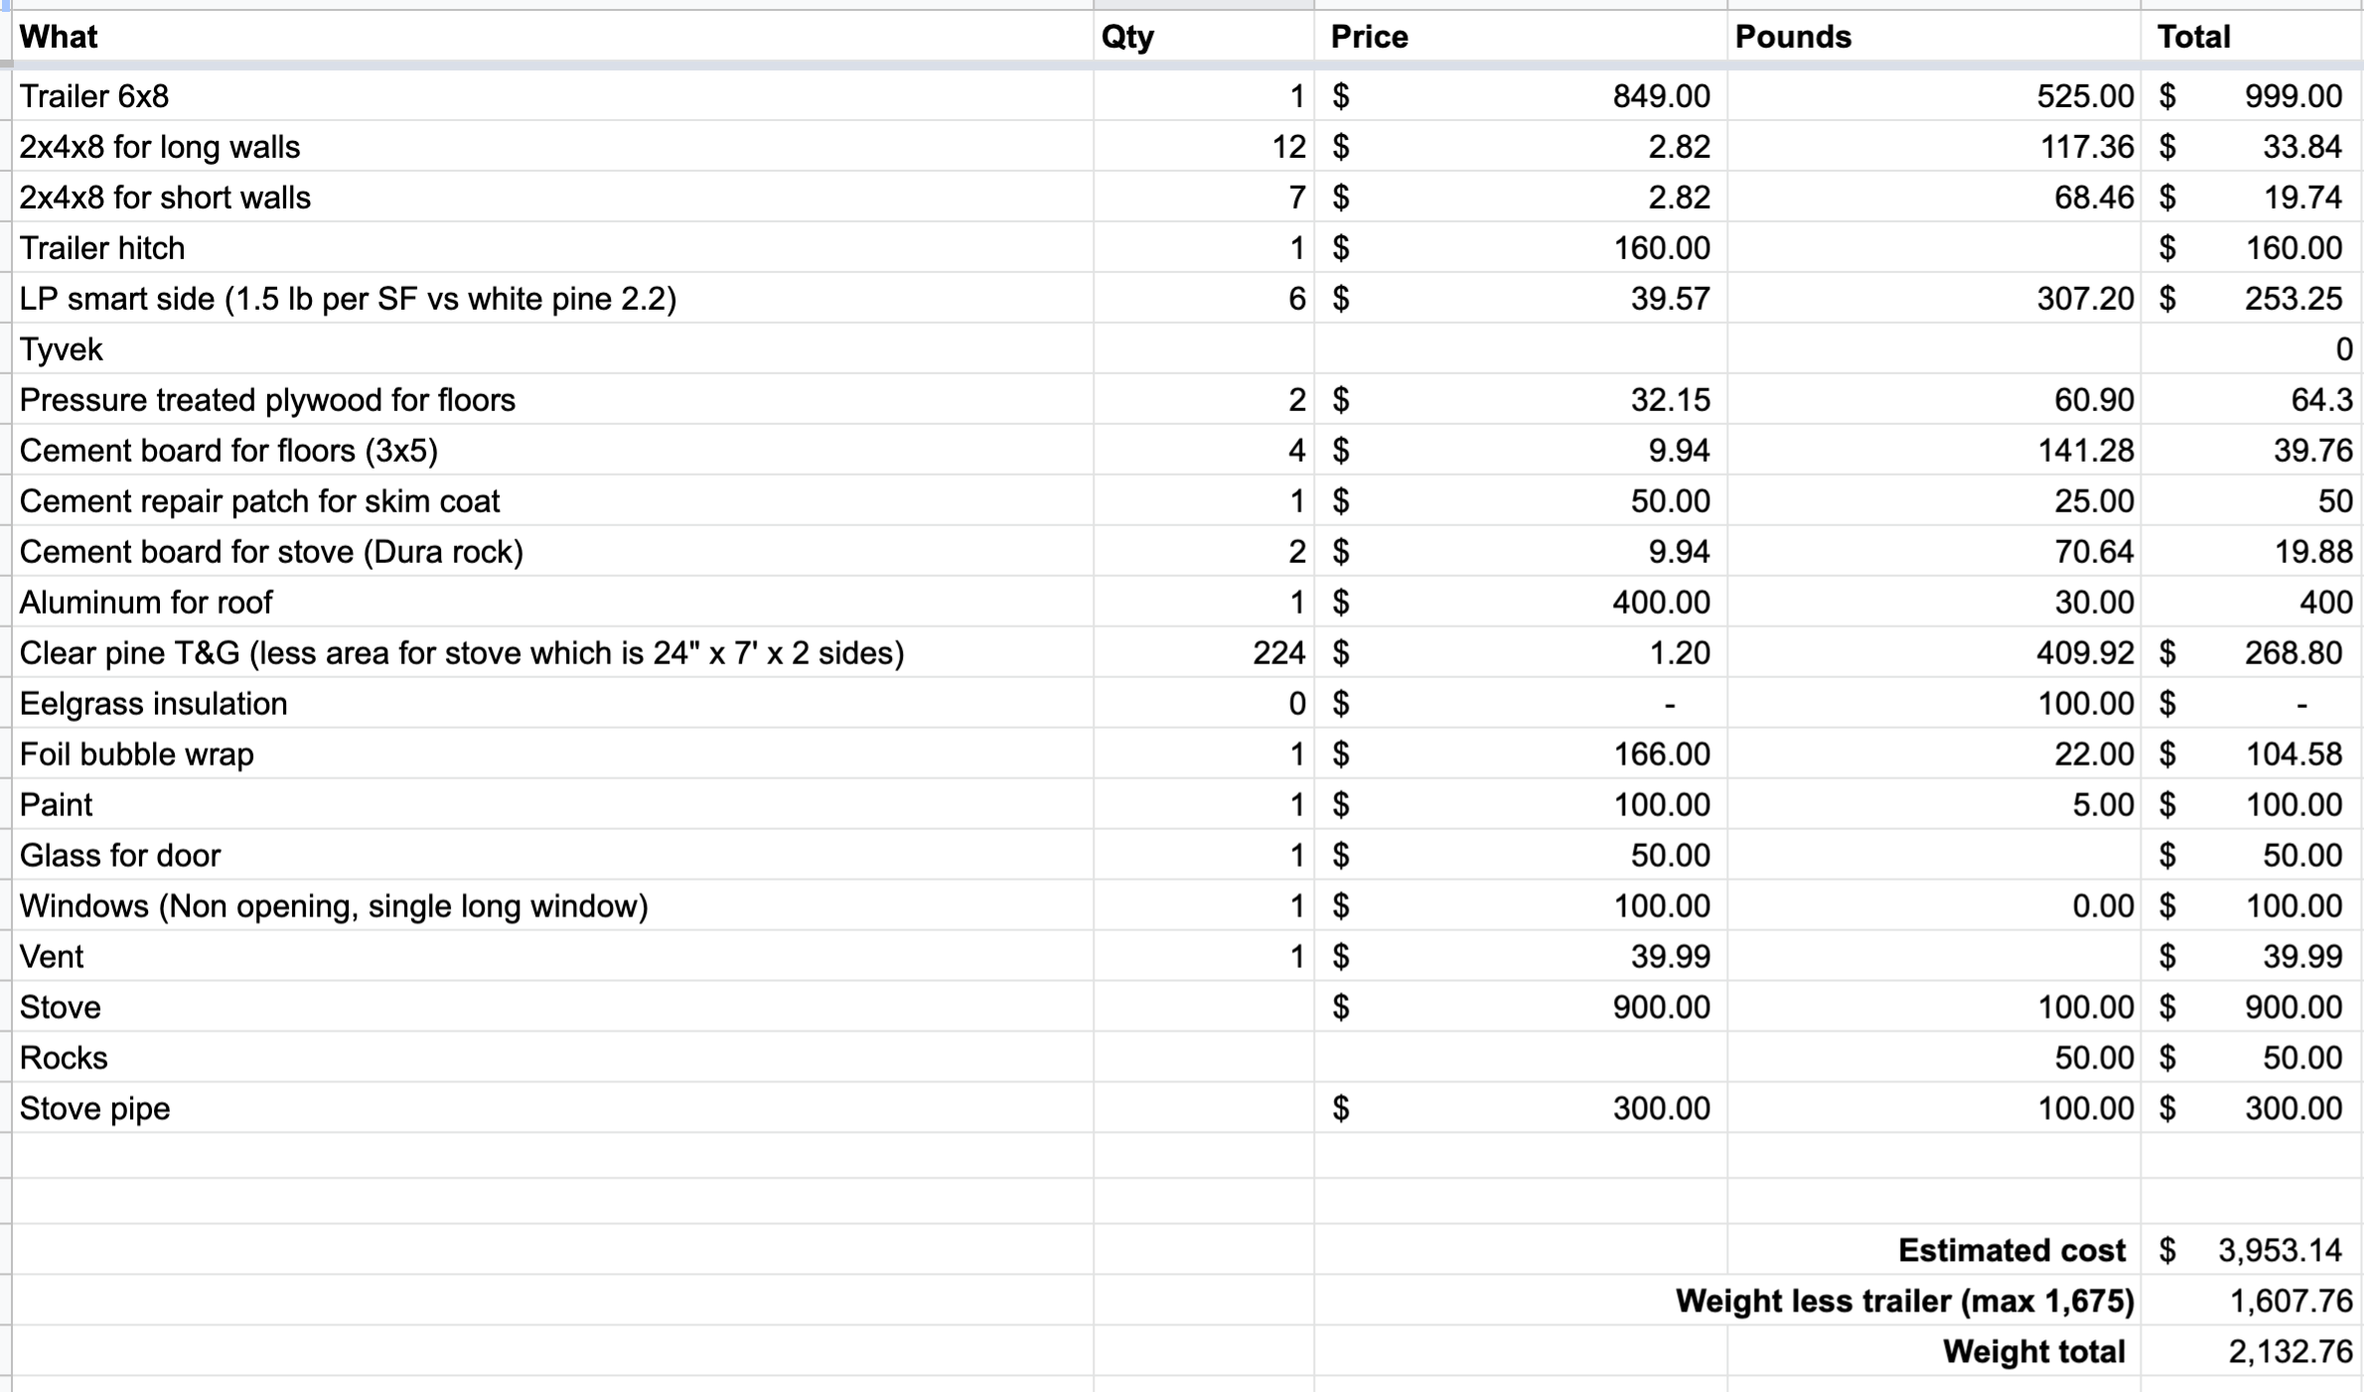Select the Stove price 900.00 cell
This screenshot has height=1392, width=2364.
point(1521,1008)
